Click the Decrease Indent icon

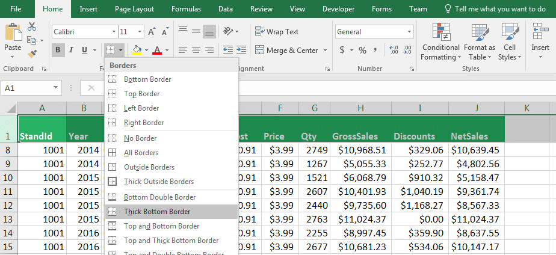[x=228, y=50]
